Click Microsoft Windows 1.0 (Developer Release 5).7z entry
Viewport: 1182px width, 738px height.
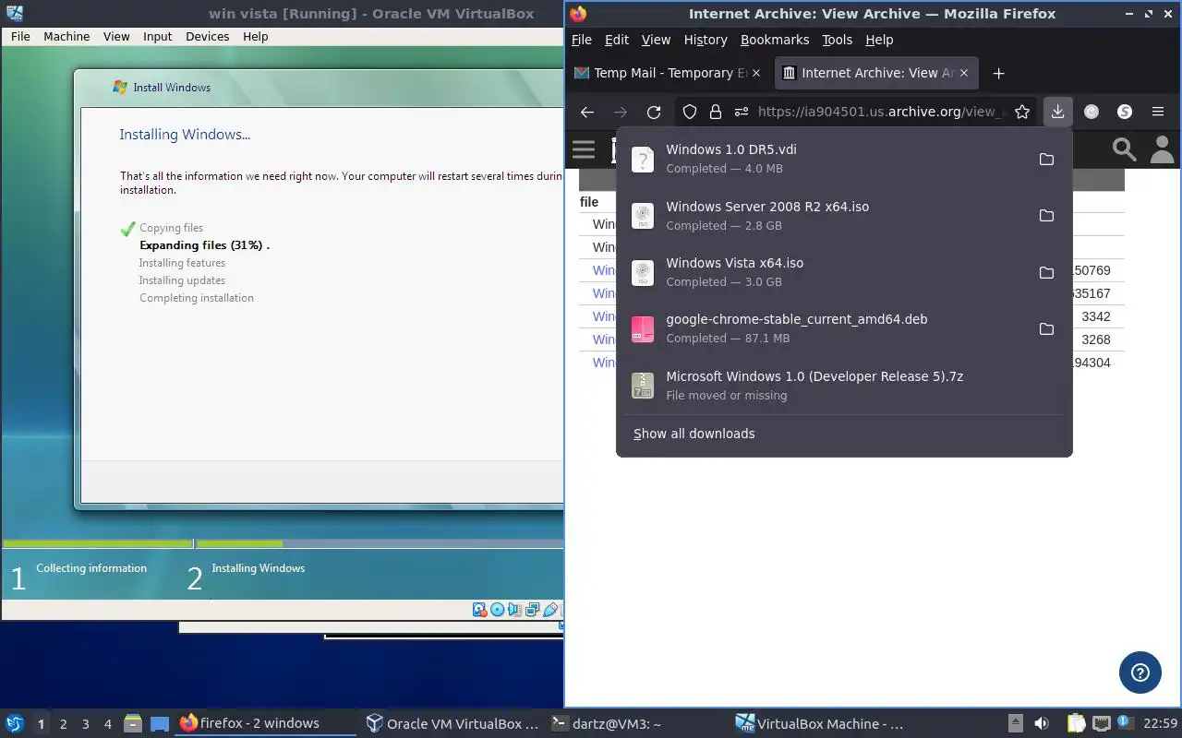pos(843,386)
